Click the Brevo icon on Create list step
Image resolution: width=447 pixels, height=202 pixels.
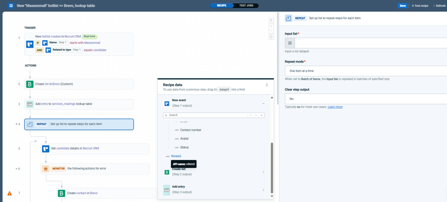click(x=30, y=84)
